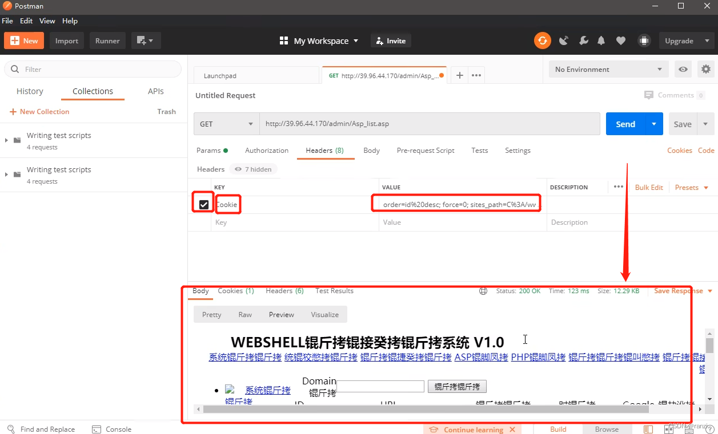The width and height of the screenshot is (718, 434).
Task: Open the Console from the status bar
Action: click(x=111, y=429)
